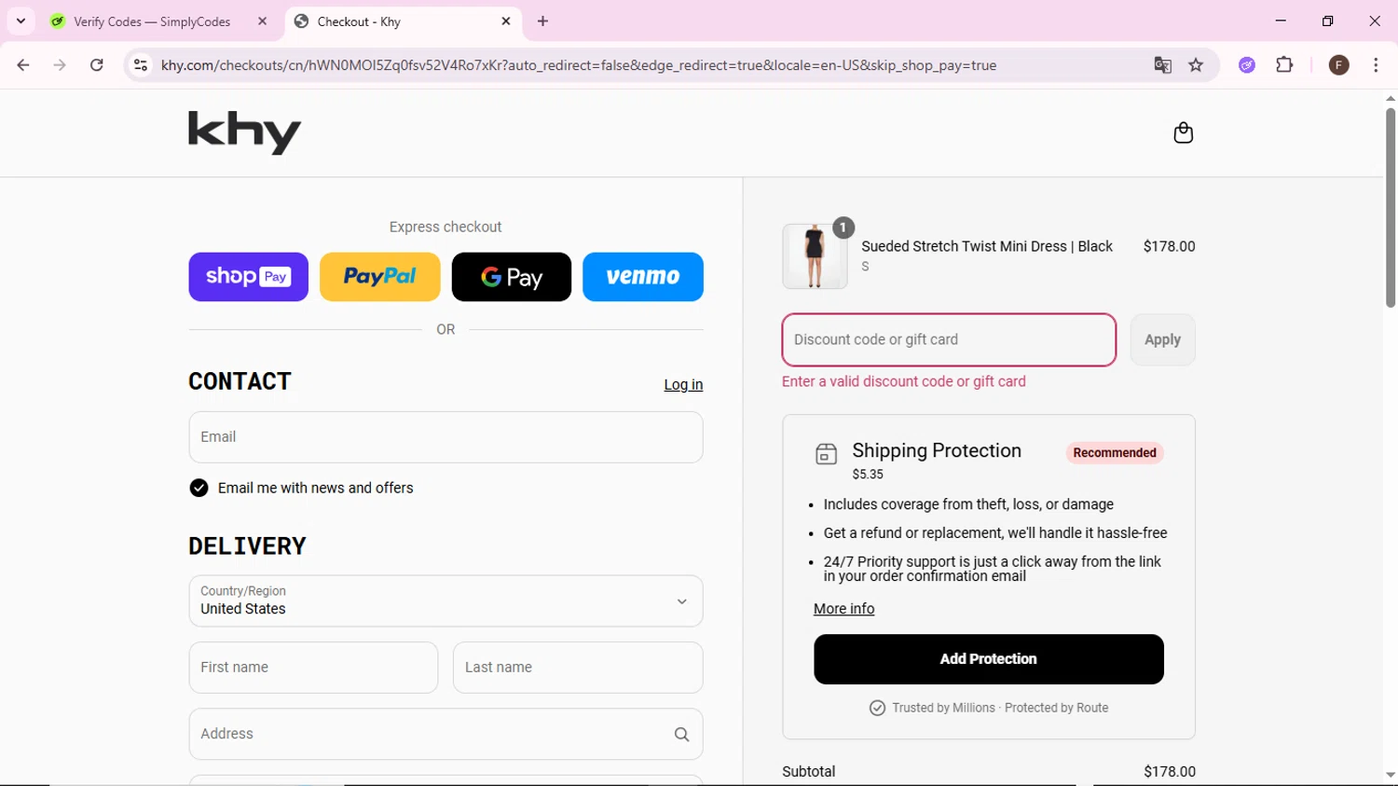Expand the Country/Region dropdown
This screenshot has width=1398, height=786.
(445, 601)
